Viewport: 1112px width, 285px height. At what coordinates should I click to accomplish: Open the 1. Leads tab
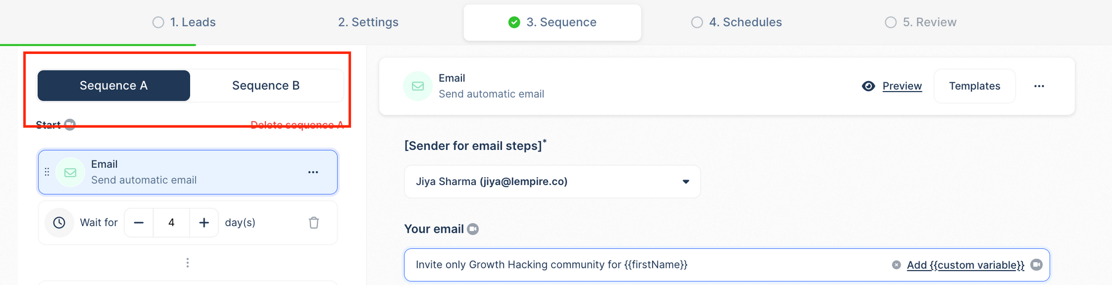(184, 22)
